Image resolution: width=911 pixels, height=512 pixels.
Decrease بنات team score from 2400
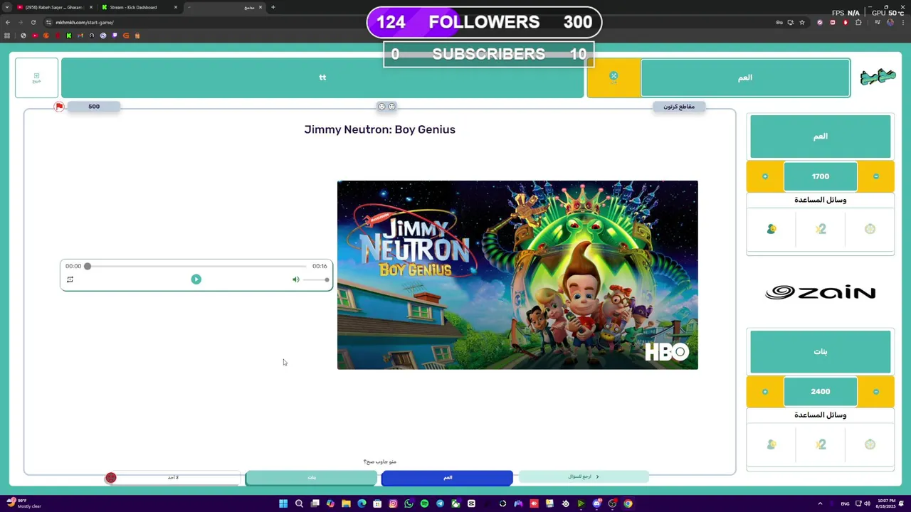[x=876, y=391]
